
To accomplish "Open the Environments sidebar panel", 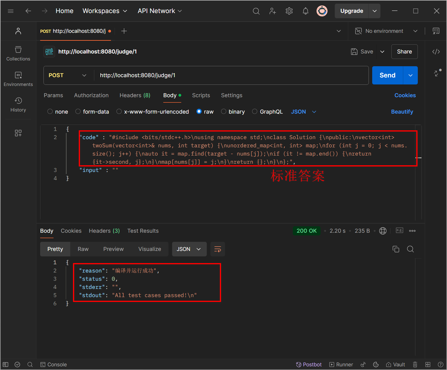I will coord(18,79).
